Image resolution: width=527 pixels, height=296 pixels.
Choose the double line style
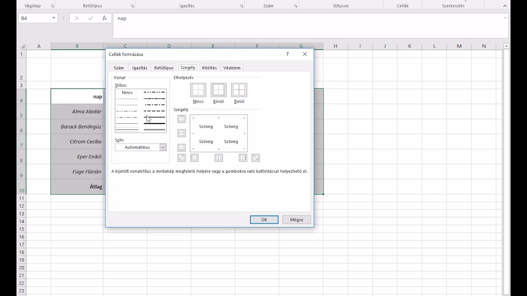click(154, 129)
